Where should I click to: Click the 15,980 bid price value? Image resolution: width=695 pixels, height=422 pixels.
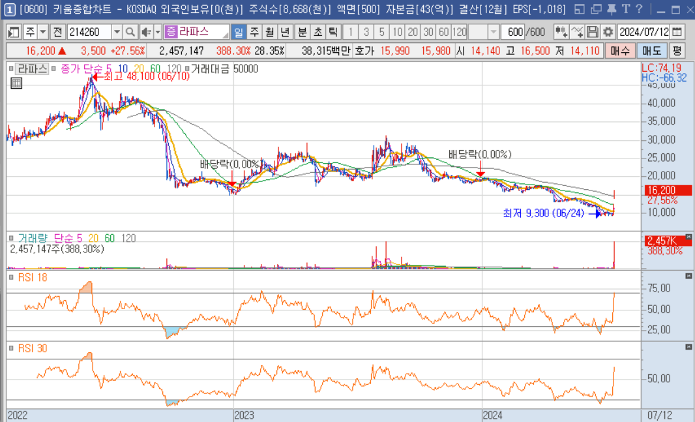[436, 50]
